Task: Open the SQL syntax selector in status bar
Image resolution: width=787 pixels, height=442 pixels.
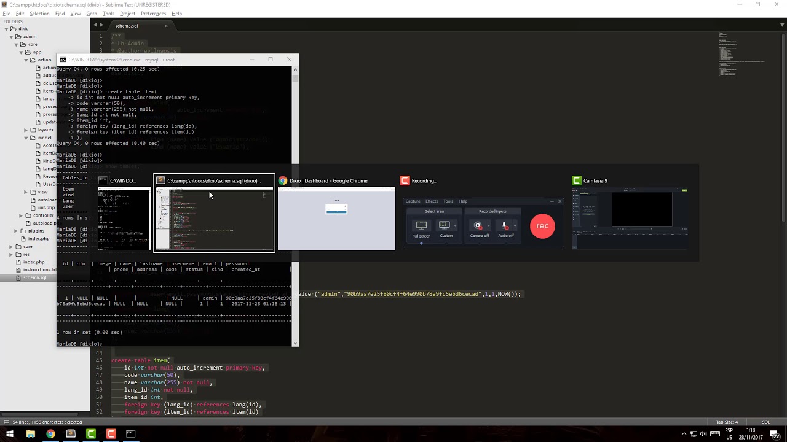Action: tap(766, 422)
